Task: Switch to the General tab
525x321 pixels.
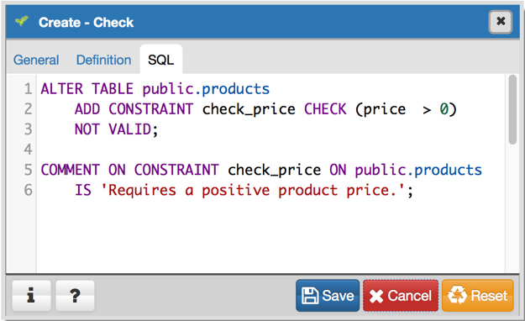Action: coord(36,60)
